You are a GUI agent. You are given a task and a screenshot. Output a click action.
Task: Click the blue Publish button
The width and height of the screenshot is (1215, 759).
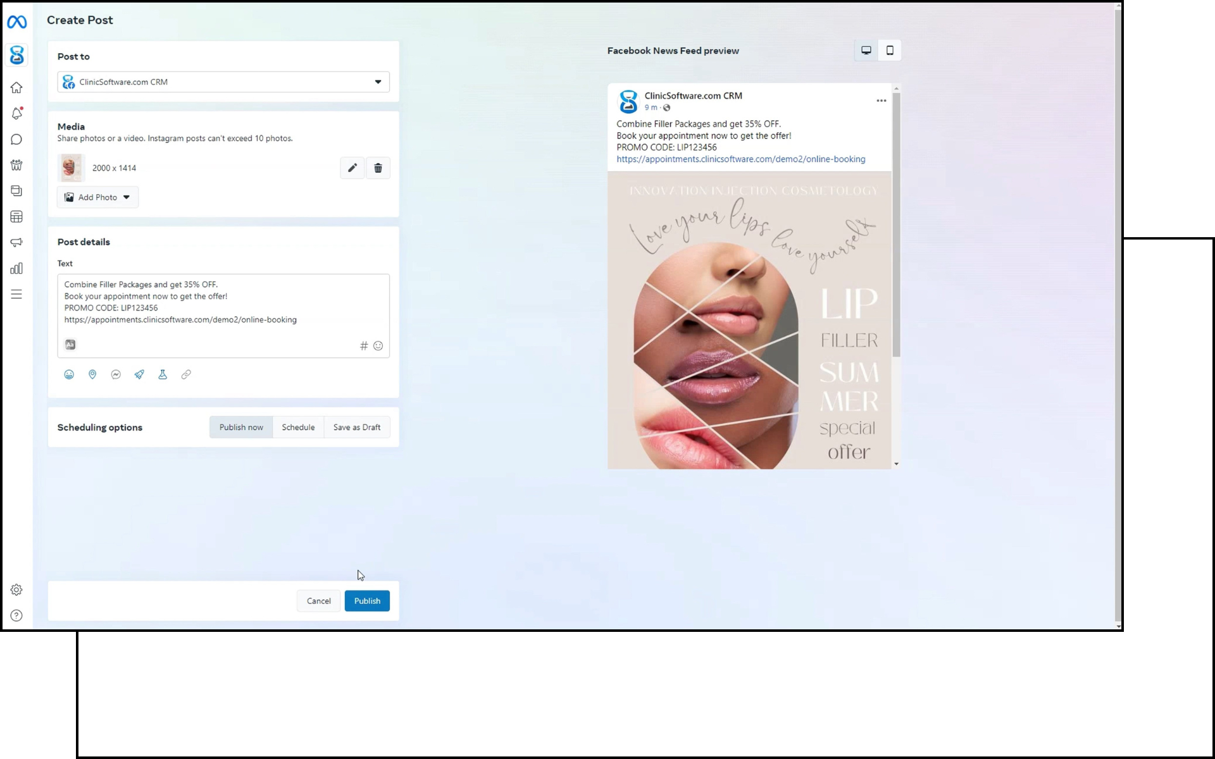click(x=367, y=601)
